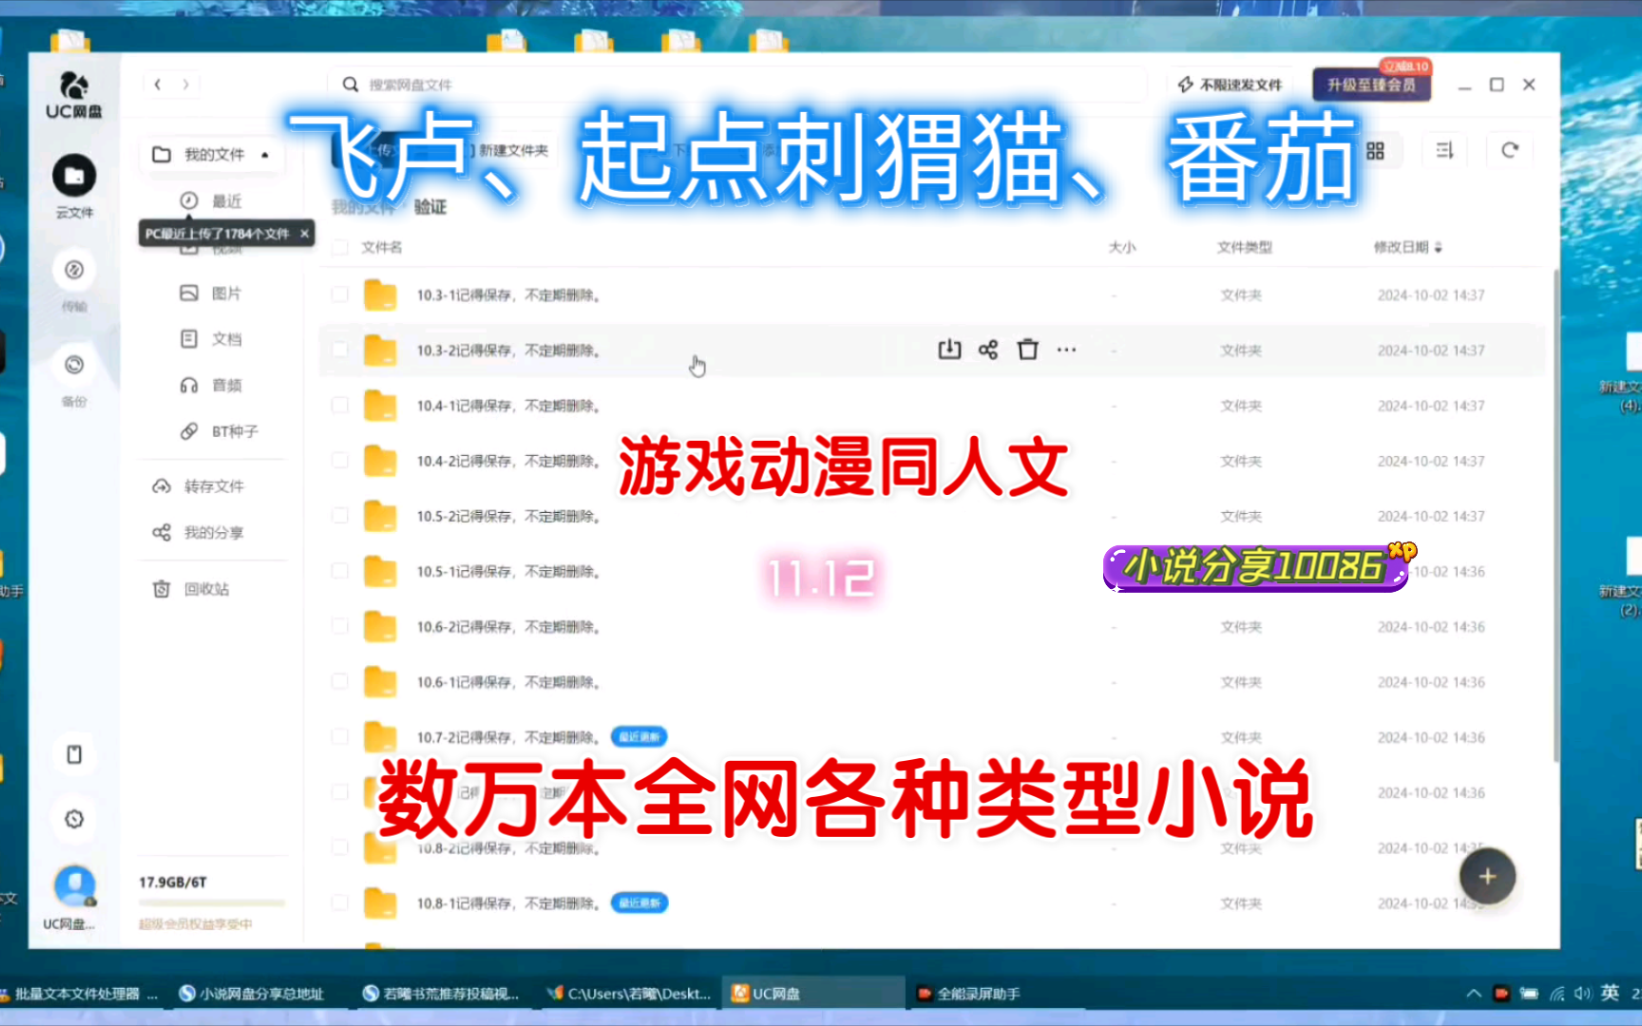The height and width of the screenshot is (1026, 1642).
Task: Share the 10.3-2 folder via share icon
Action: point(988,350)
